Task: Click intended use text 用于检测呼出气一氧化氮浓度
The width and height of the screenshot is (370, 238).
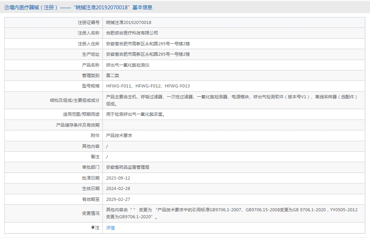Action: pos(135,114)
